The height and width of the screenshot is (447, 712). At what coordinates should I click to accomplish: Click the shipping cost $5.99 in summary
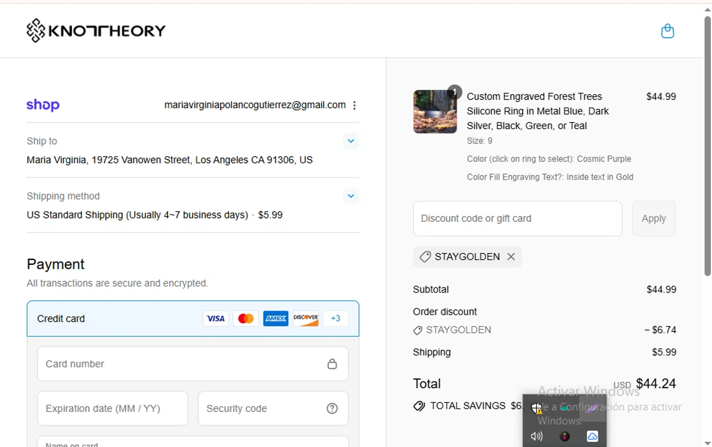664,352
